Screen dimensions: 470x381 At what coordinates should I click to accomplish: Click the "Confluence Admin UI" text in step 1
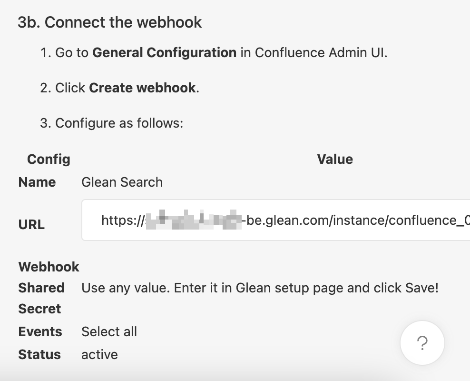coord(321,52)
